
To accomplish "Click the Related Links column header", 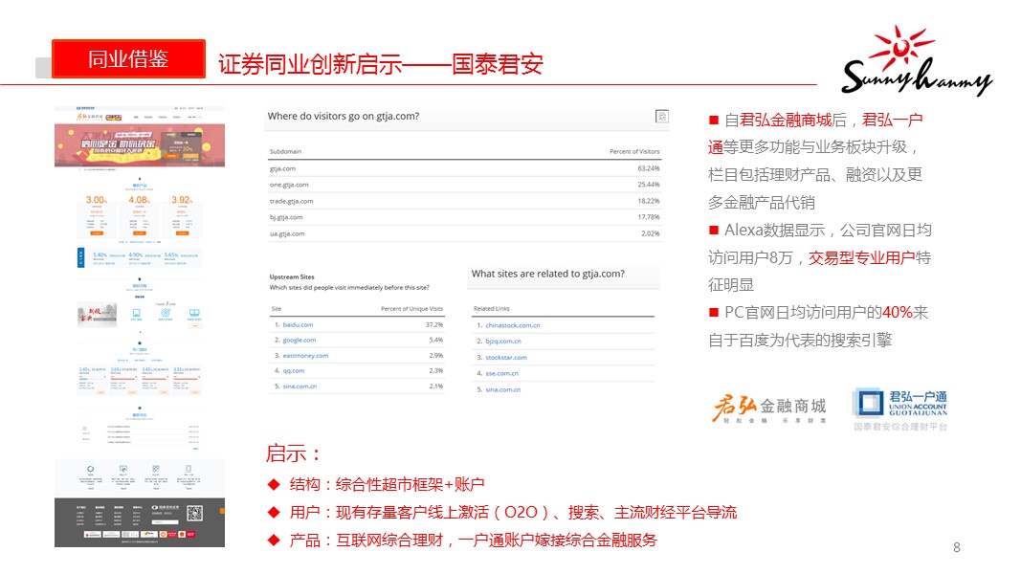I will pos(492,309).
